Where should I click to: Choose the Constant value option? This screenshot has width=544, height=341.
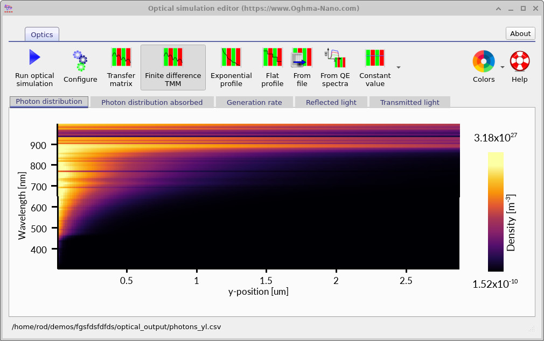point(375,68)
